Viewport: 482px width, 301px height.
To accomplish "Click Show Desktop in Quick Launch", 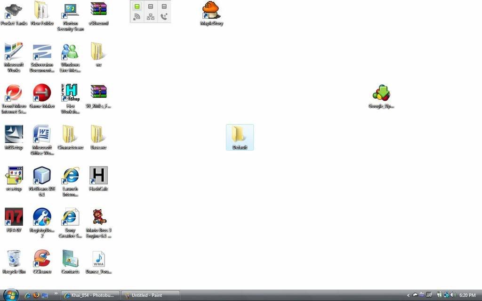I will click(45, 295).
